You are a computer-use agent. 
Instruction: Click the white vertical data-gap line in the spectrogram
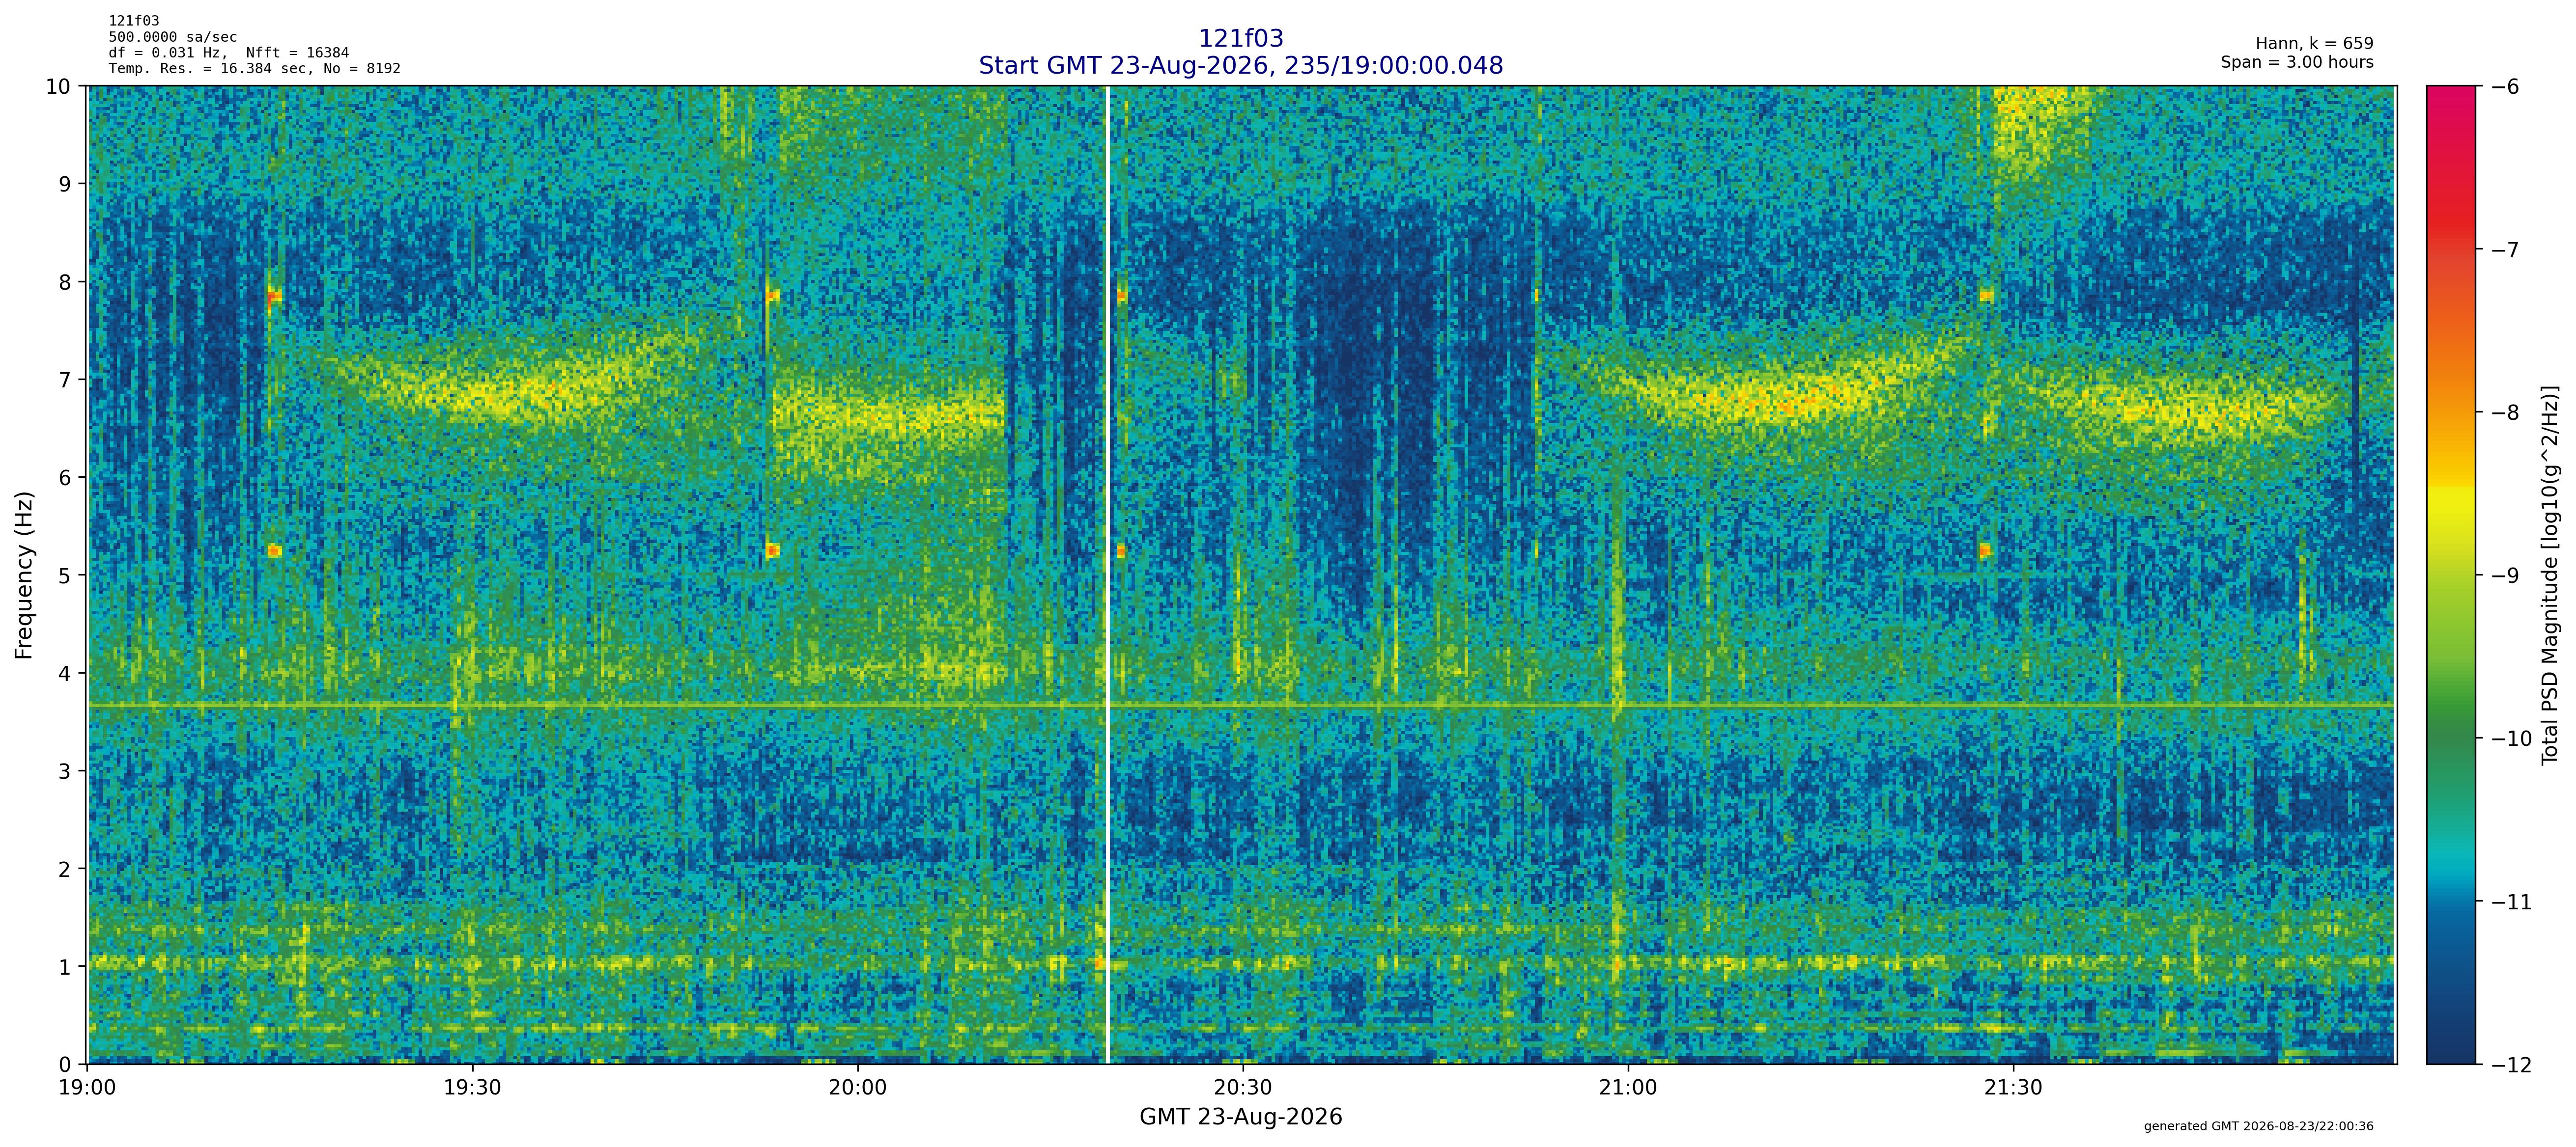[1108, 575]
